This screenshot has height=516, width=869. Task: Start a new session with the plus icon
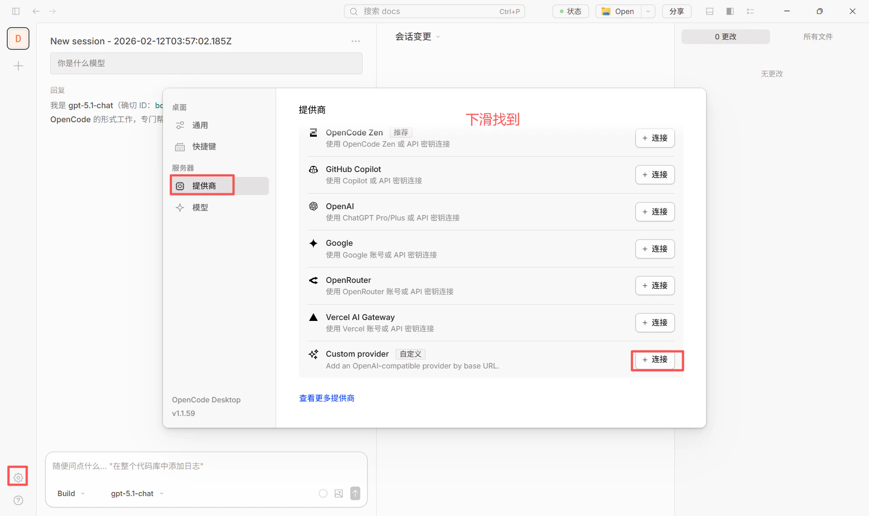coord(18,66)
